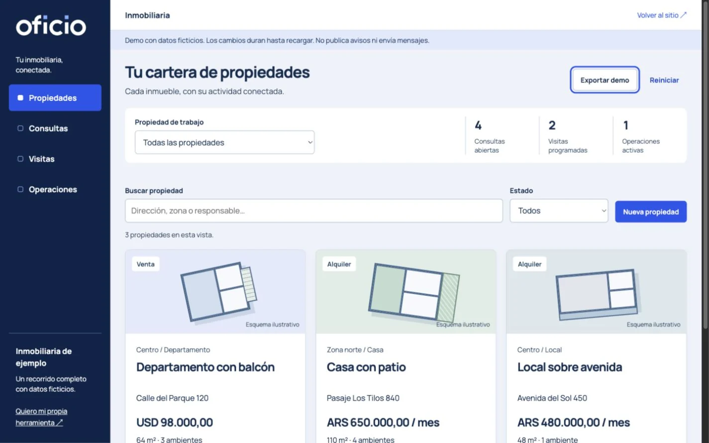Click the address Avenida del Sol 450
Viewport: 709px width, 443px height.
coord(552,398)
